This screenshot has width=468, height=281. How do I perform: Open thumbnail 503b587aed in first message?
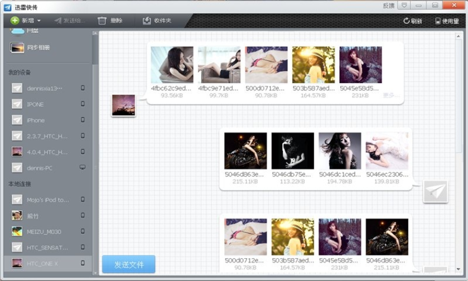(x=313, y=65)
